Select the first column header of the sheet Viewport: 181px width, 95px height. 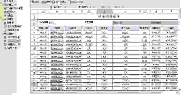[43, 12]
